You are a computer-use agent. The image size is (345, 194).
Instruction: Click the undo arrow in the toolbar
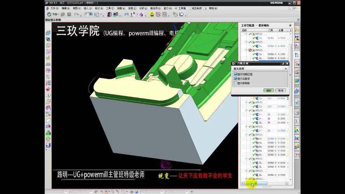click(x=76, y=14)
